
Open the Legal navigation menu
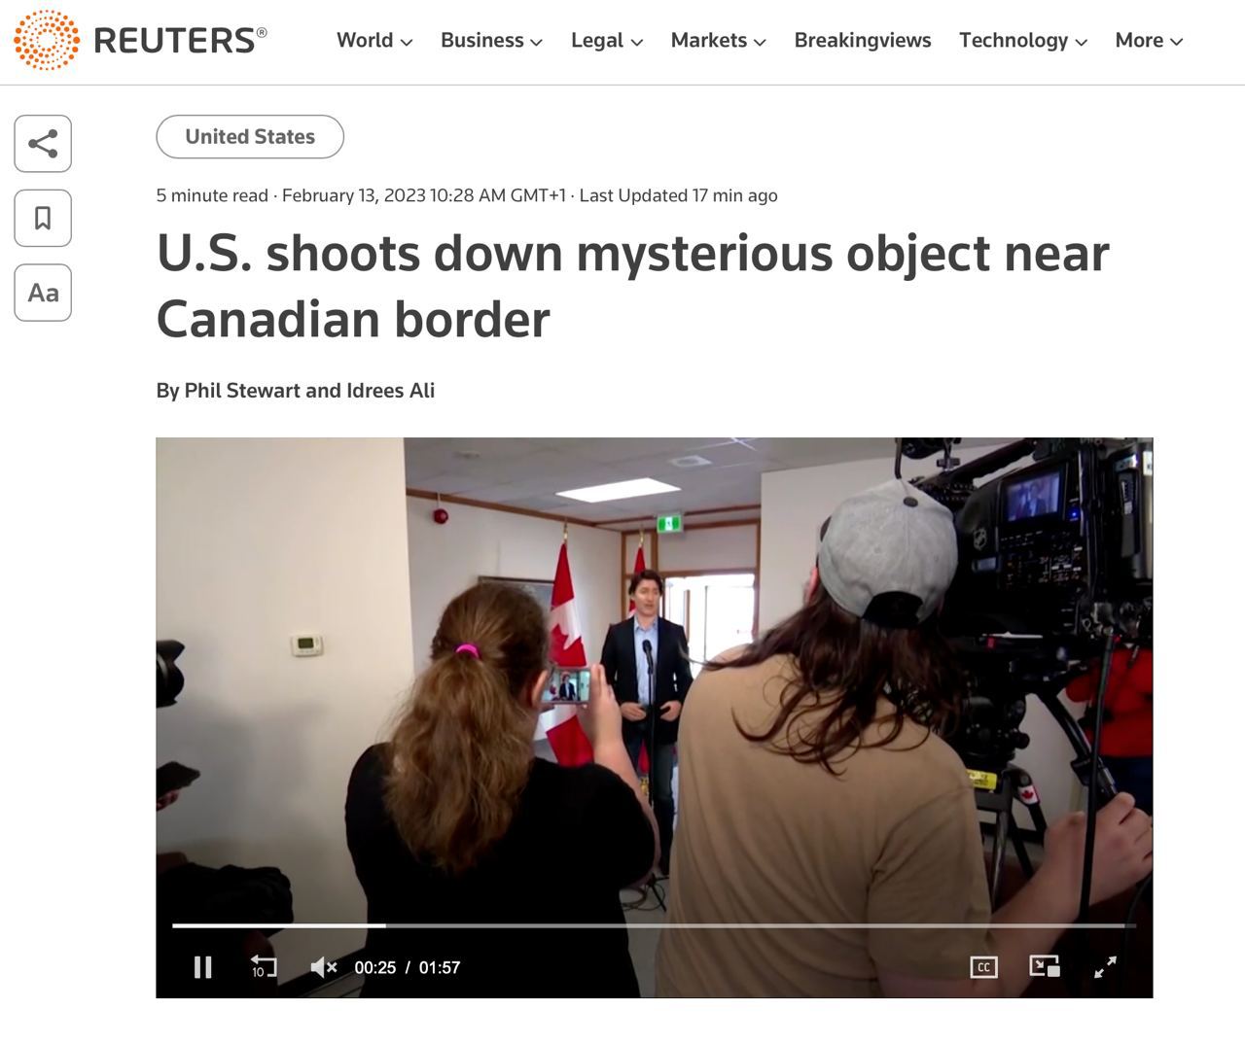(x=607, y=41)
